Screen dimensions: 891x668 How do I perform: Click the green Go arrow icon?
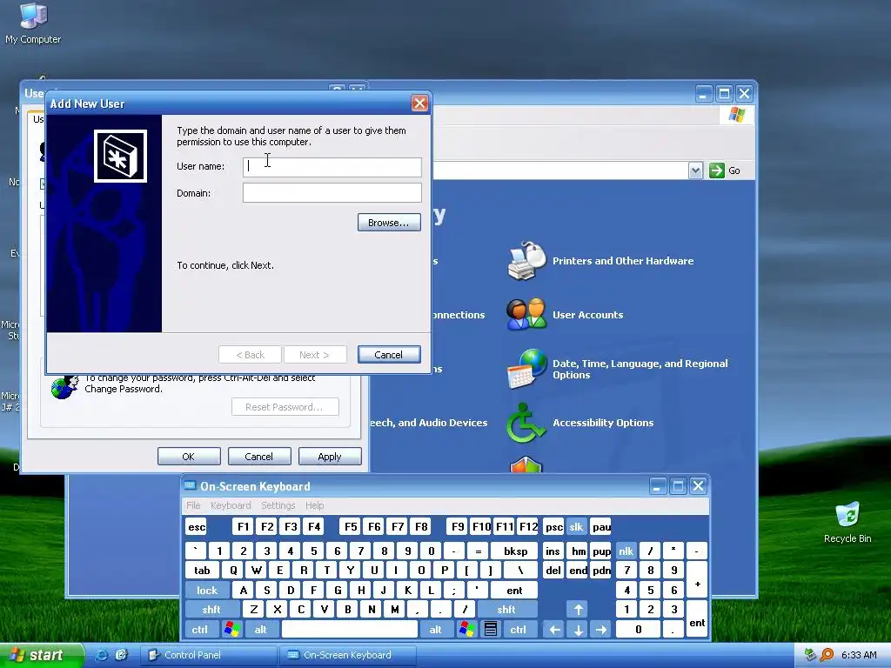(x=717, y=170)
